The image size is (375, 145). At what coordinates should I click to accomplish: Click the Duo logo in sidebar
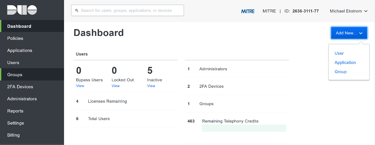(x=22, y=10)
